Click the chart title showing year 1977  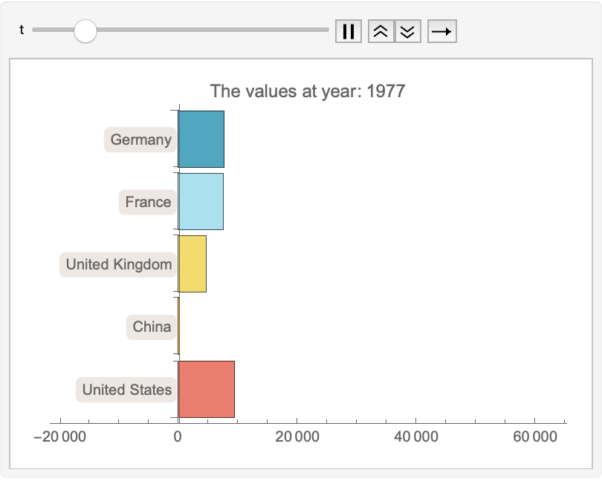pyautogui.click(x=308, y=91)
